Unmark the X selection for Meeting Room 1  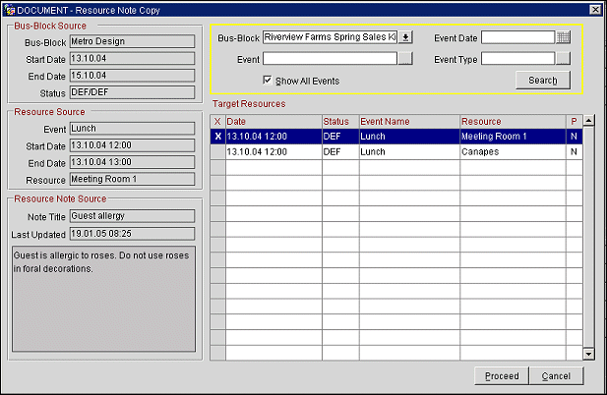[217, 137]
